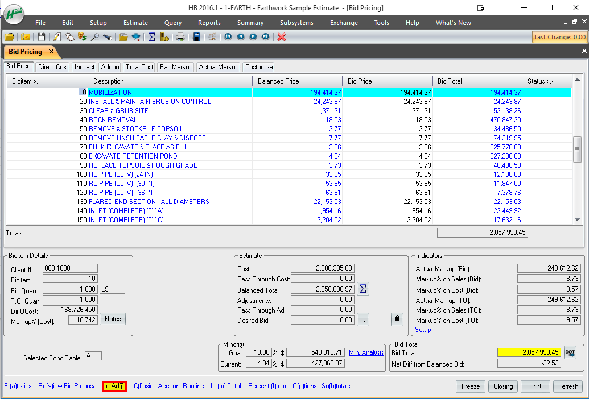Click the Min. Analysis link
589x399 pixels.
tap(366, 352)
